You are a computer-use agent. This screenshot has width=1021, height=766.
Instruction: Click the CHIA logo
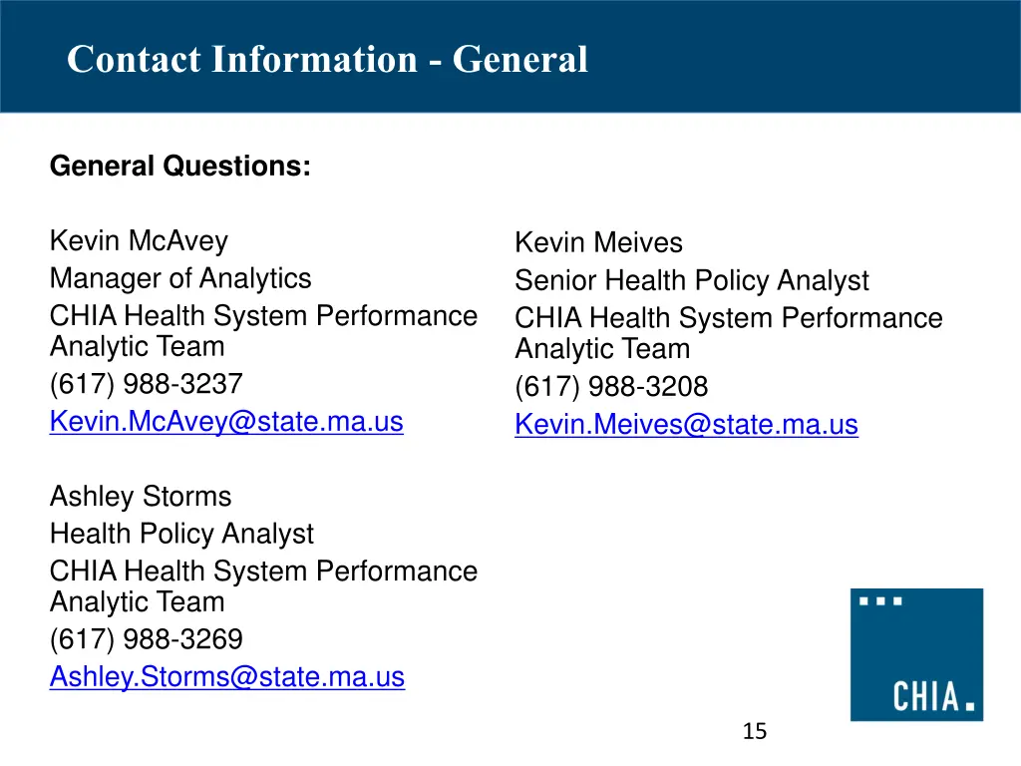[x=917, y=654]
